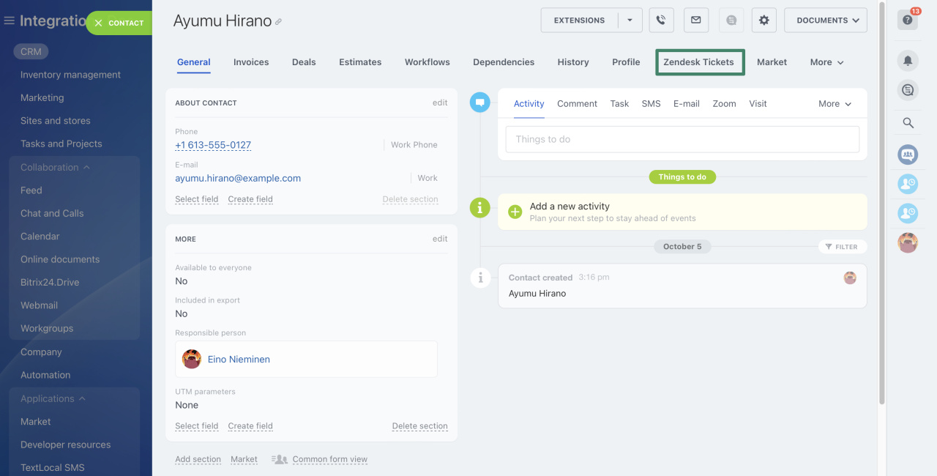Open the hamburger main menu icon
937x476 pixels.
(10, 21)
